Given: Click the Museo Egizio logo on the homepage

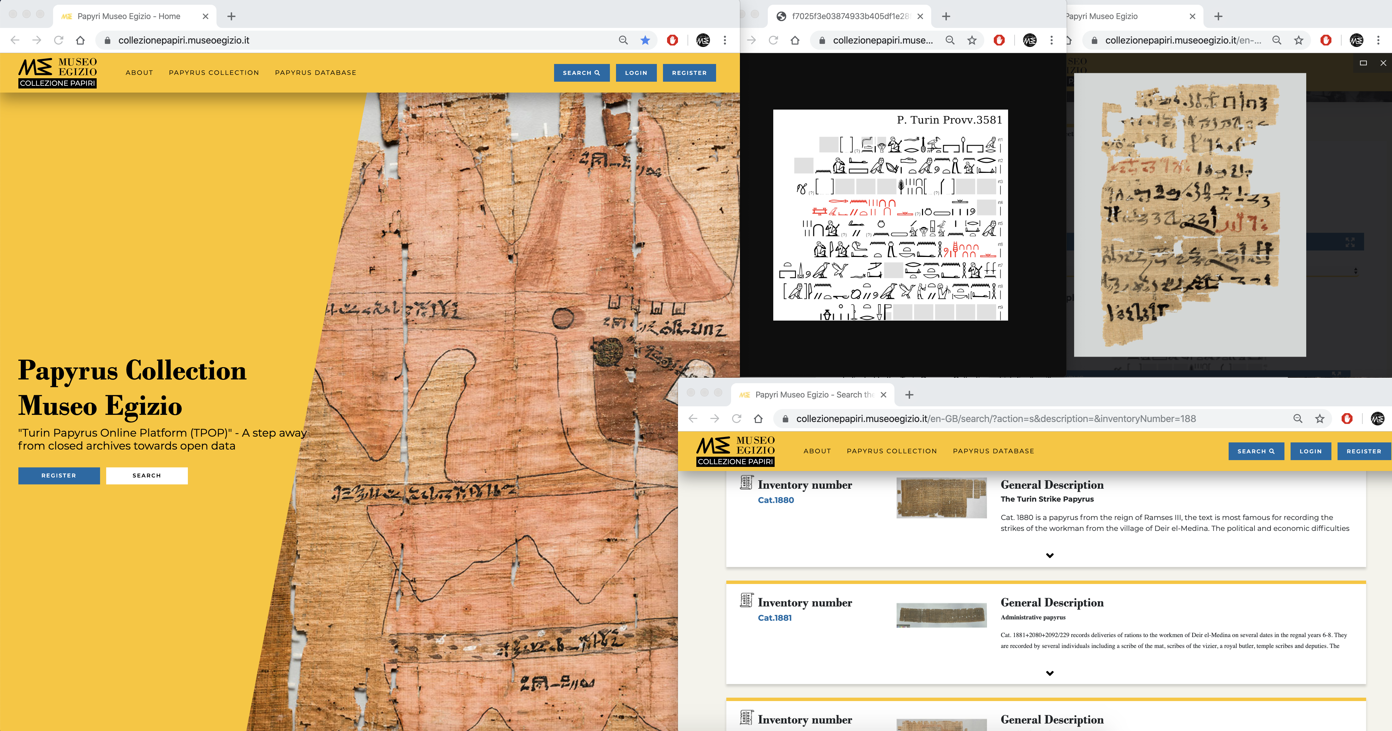Looking at the screenshot, I should (x=58, y=72).
